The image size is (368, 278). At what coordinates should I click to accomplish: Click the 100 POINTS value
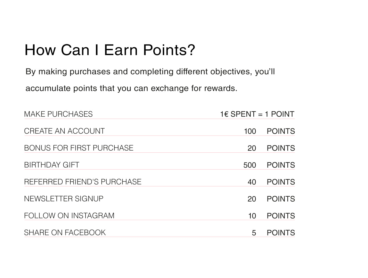(269, 131)
